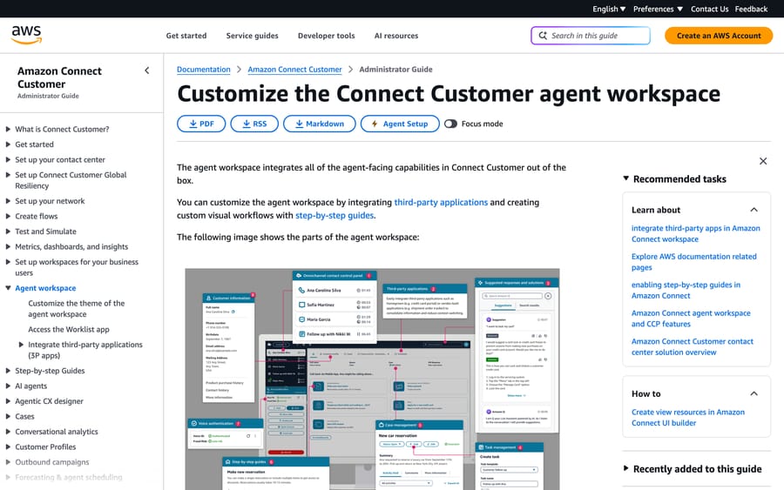Expand What is Connect Customer? section
This screenshot has width=784, height=490.
tap(8, 129)
